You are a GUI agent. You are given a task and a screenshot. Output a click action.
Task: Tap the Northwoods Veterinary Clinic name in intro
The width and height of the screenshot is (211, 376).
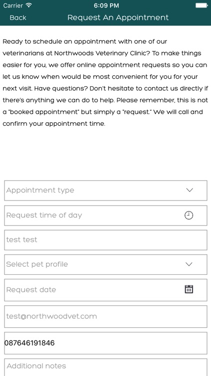coord(99,53)
